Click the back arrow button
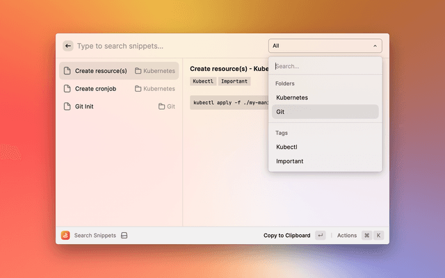Image resolution: width=445 pixels, height=278 pixels. point(68,46)
